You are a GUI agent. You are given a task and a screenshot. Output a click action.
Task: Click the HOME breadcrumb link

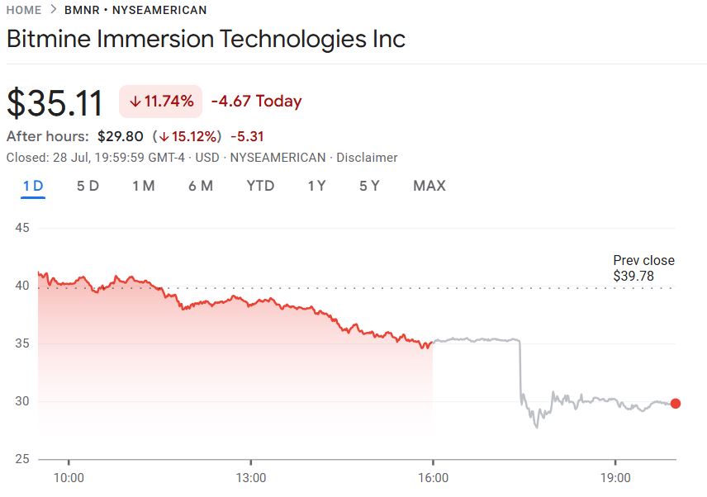pos(23,11)
